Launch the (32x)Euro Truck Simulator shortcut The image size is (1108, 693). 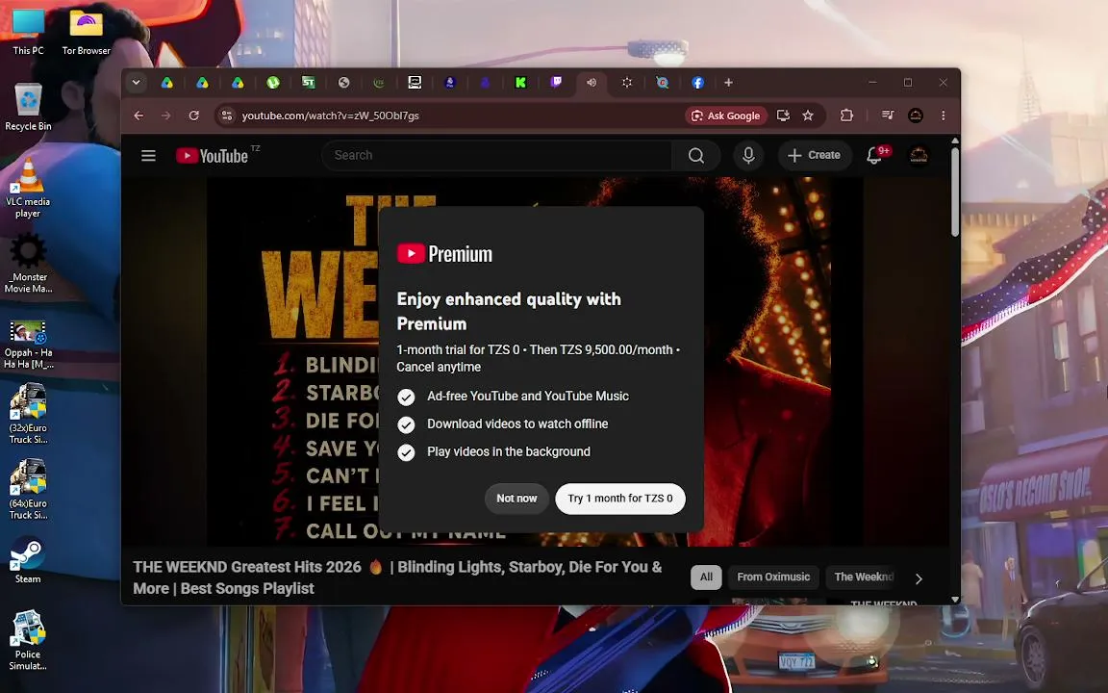(28, 415)
